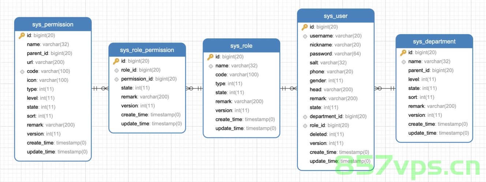Click 'icon: varchar(100)' in sys_permission
Screen dimensions: 486x182
(48, 80)
